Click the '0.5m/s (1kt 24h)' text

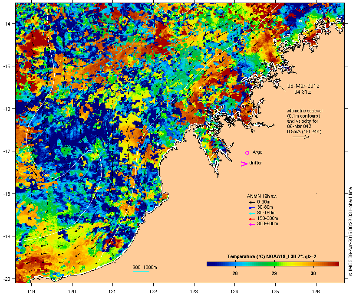click(x=304, y=131)
